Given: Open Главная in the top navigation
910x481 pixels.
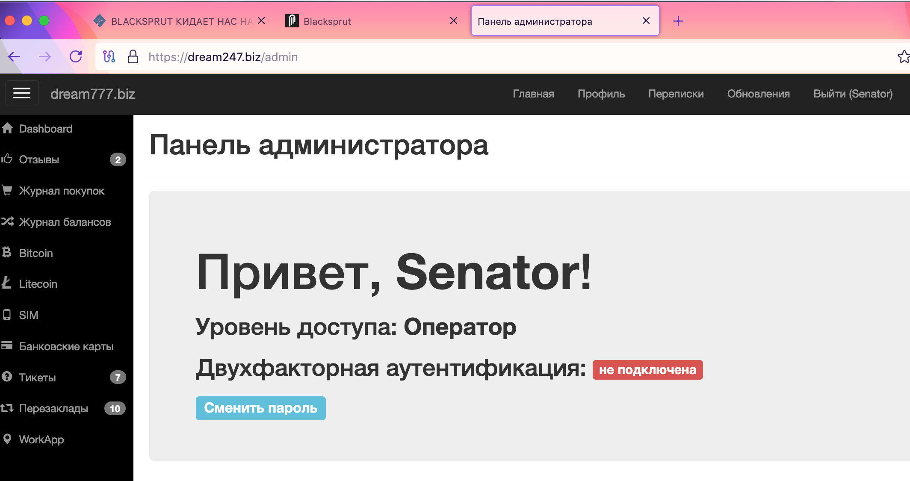Looking at the screenshot, I should click(x=533, y=94).
